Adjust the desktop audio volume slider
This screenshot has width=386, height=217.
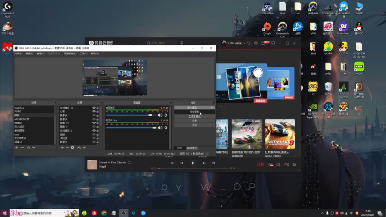[131, 115]
